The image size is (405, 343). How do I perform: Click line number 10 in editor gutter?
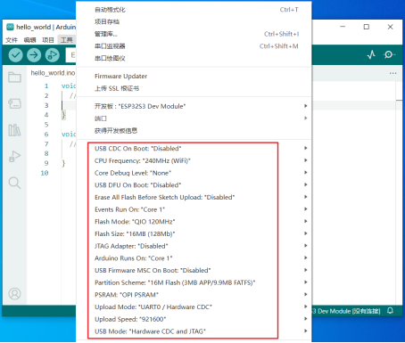(x=45, y=173)
